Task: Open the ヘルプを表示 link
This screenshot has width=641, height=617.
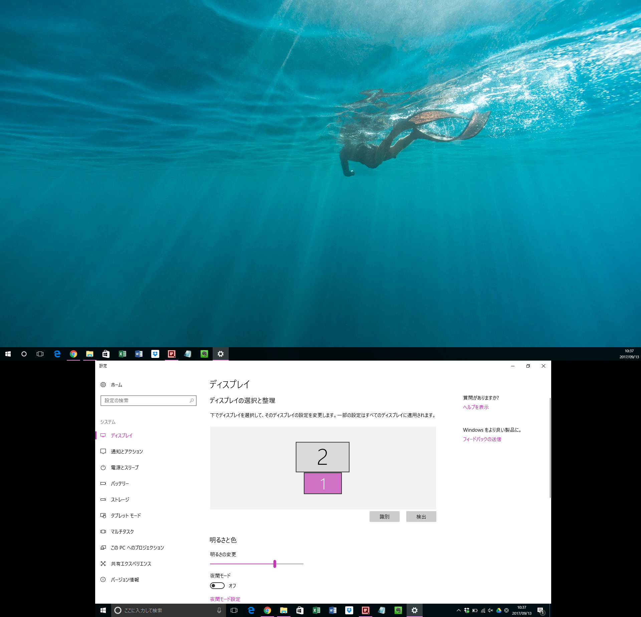Action: point(476,407)
